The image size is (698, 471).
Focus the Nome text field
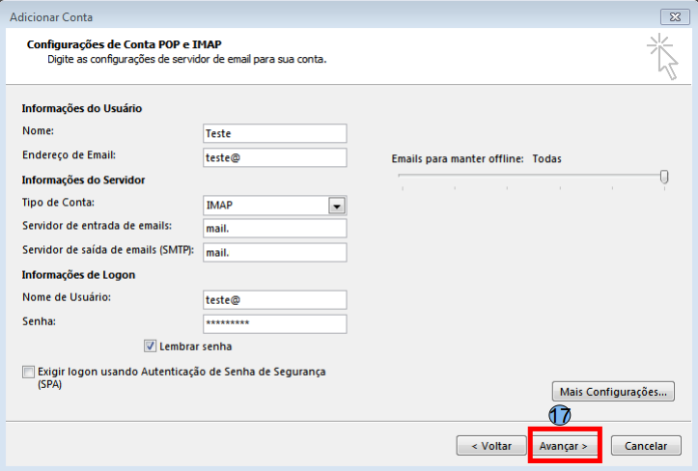(x=274, y=134)
